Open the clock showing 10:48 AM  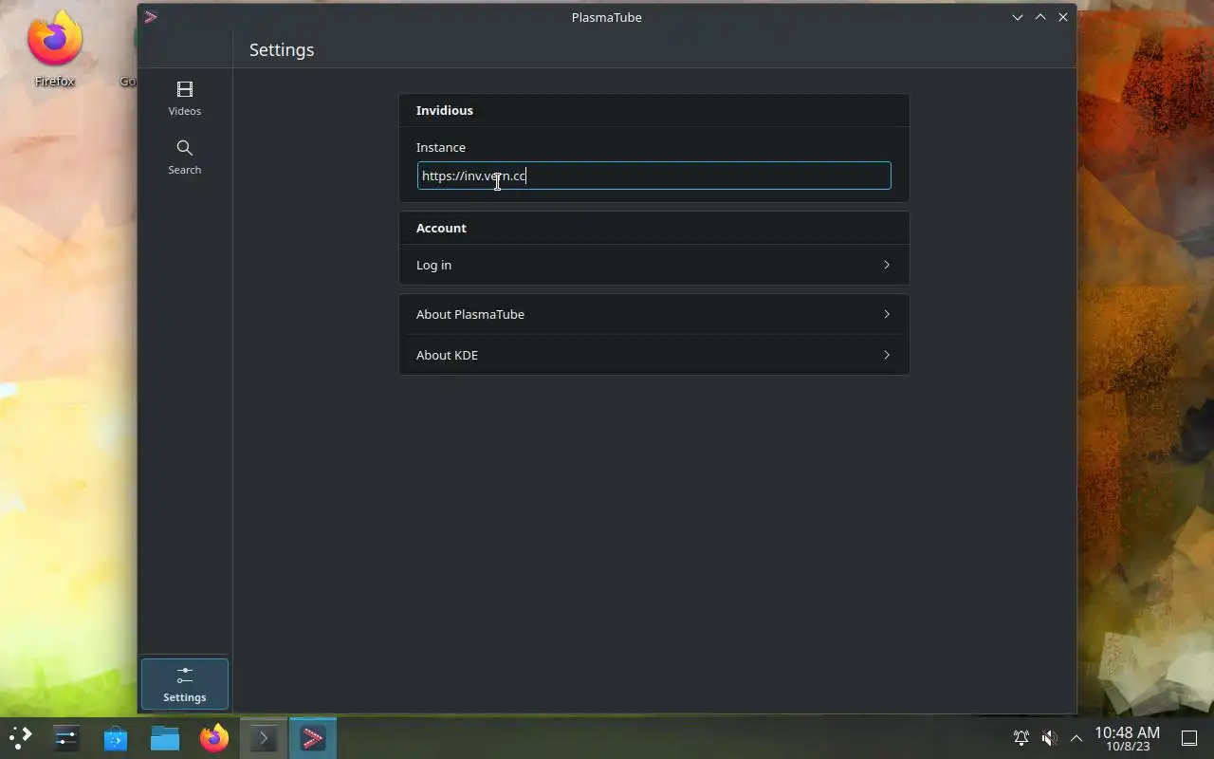point(1127,738)
